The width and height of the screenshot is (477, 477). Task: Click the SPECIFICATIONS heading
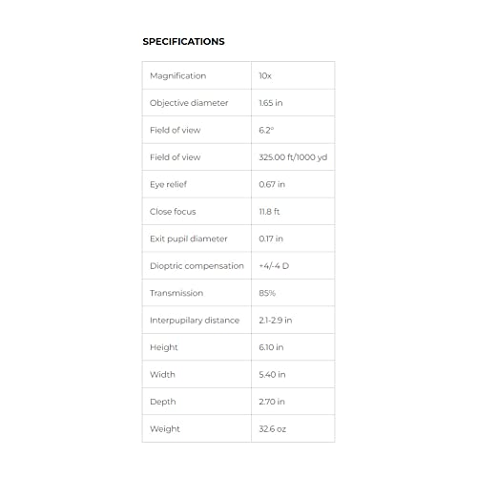tap(183, 42)
